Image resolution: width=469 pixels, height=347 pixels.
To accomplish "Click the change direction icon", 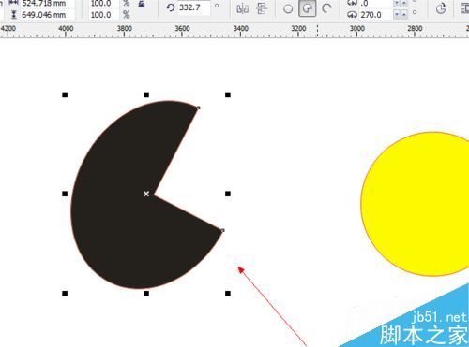I will (441, 8).
